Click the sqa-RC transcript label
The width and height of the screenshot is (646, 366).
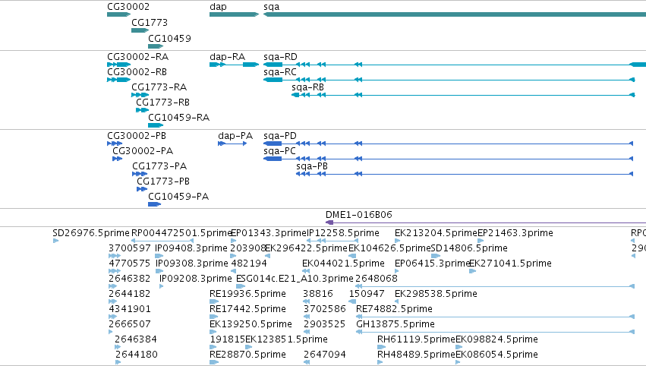(280, 72)
